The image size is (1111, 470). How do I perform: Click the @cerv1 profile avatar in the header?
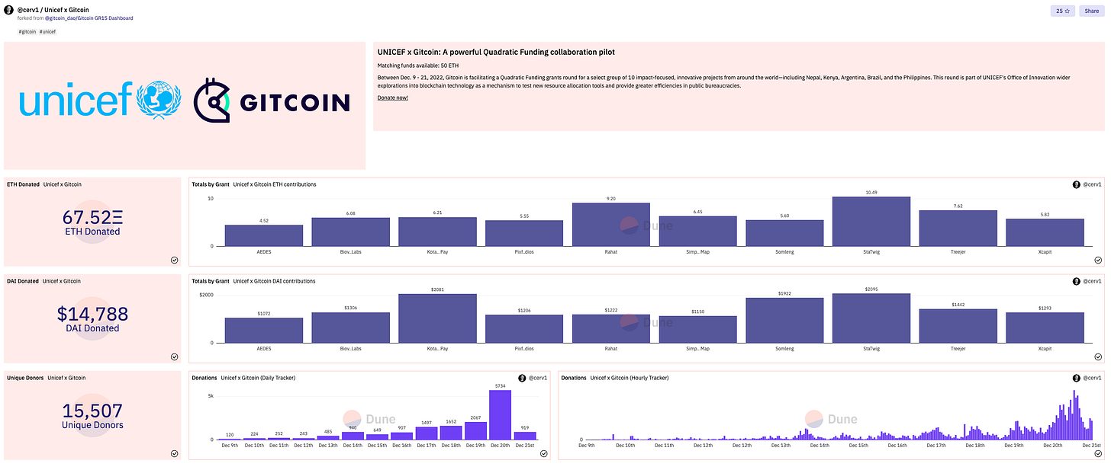[x=8, y=12]
